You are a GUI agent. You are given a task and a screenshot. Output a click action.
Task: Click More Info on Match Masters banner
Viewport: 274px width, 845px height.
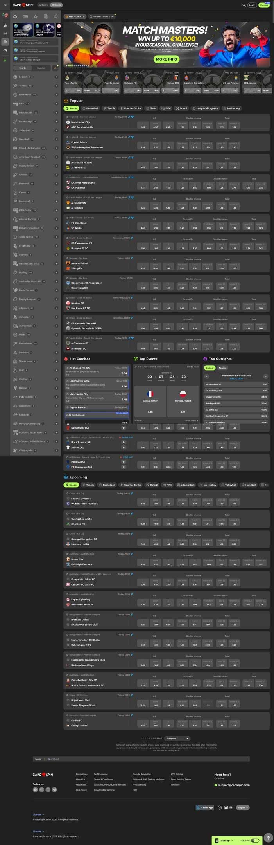(x=167, y=59)
